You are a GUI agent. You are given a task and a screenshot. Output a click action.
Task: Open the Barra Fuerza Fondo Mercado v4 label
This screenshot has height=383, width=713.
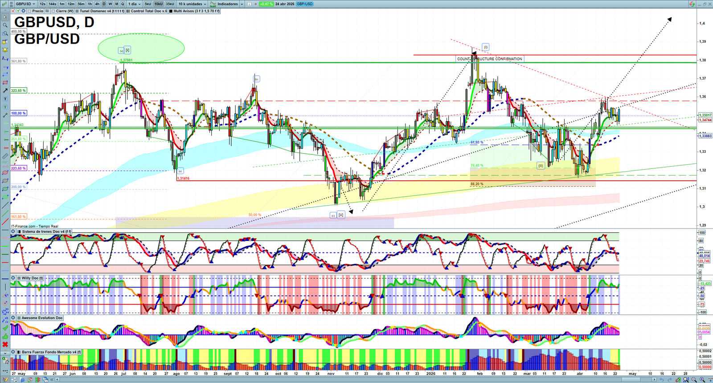pyautogui.click(x=51, y=352)
